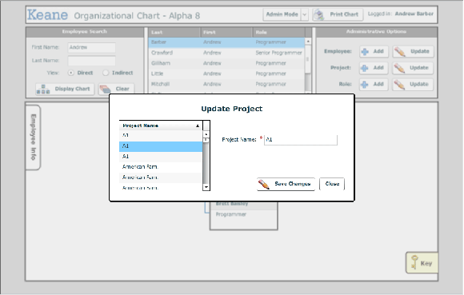Click project list scroll up arrow

click(206, 134)
